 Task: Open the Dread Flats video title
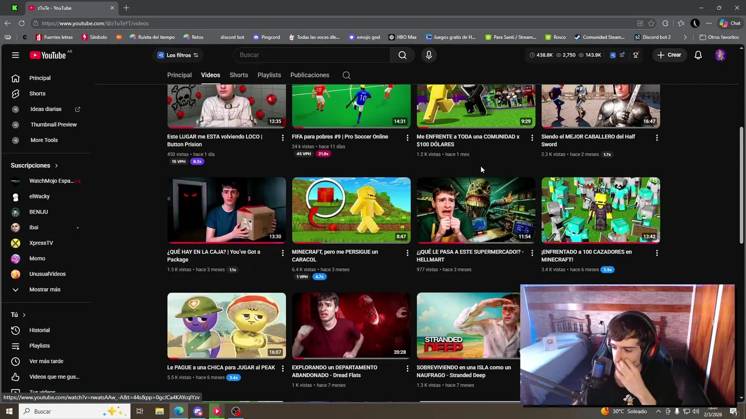click(x=335, y=371)
